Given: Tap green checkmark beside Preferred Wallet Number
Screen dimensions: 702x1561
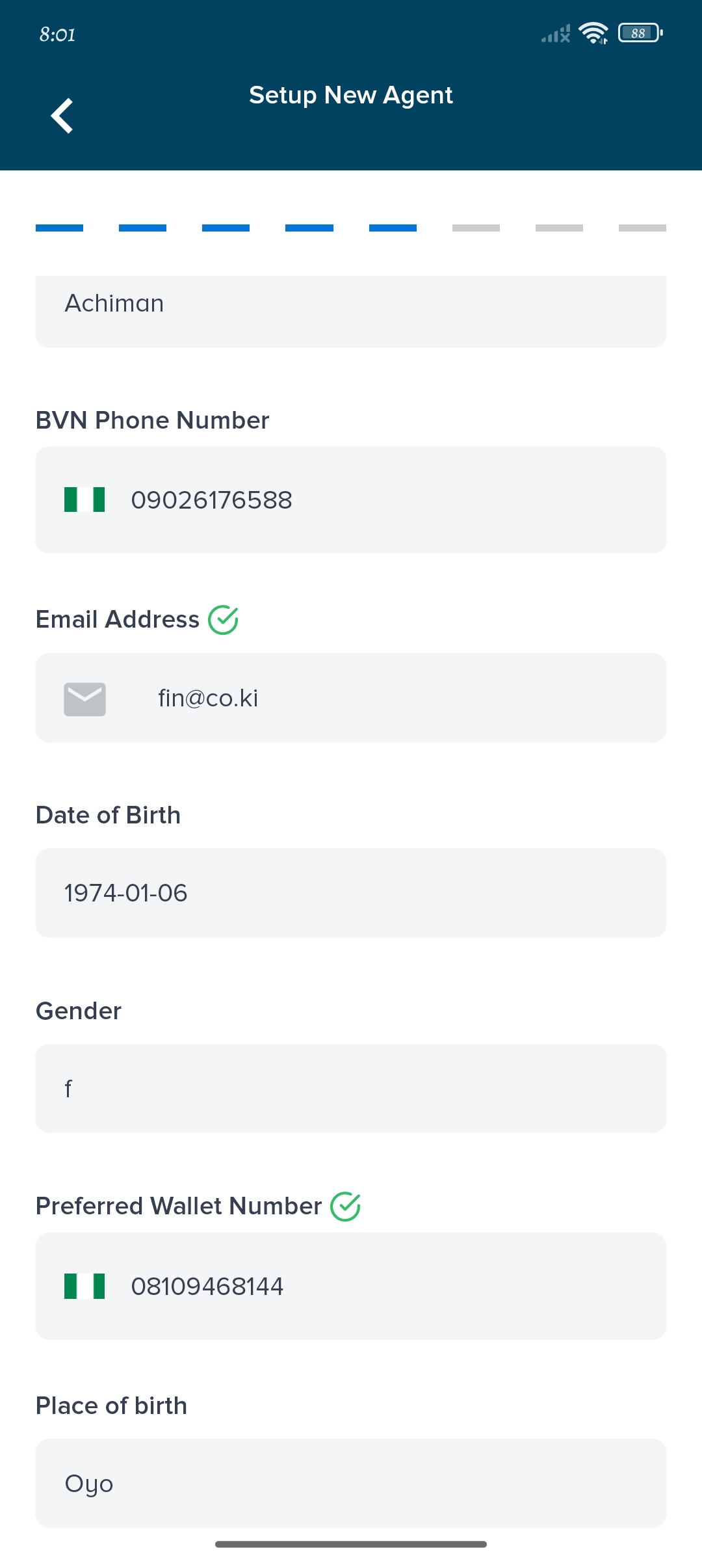Looking at the screenshot, I should [x=345, y=1207].
